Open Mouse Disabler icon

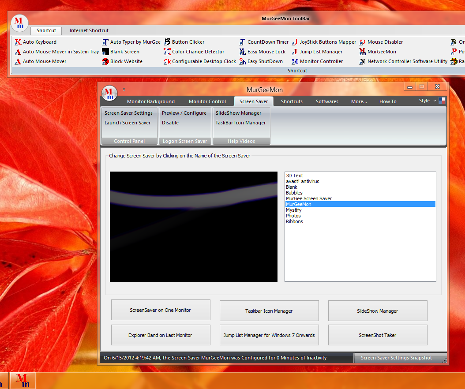362,42
